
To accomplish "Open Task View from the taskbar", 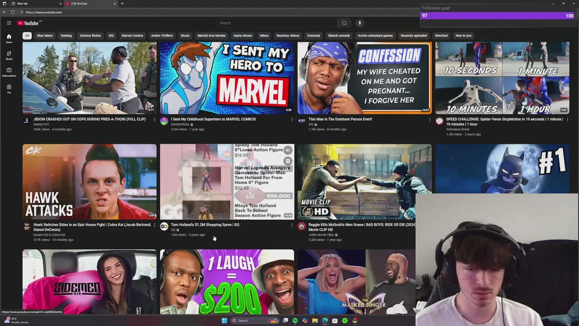I will pyautogui.click(x=285, y=321).
